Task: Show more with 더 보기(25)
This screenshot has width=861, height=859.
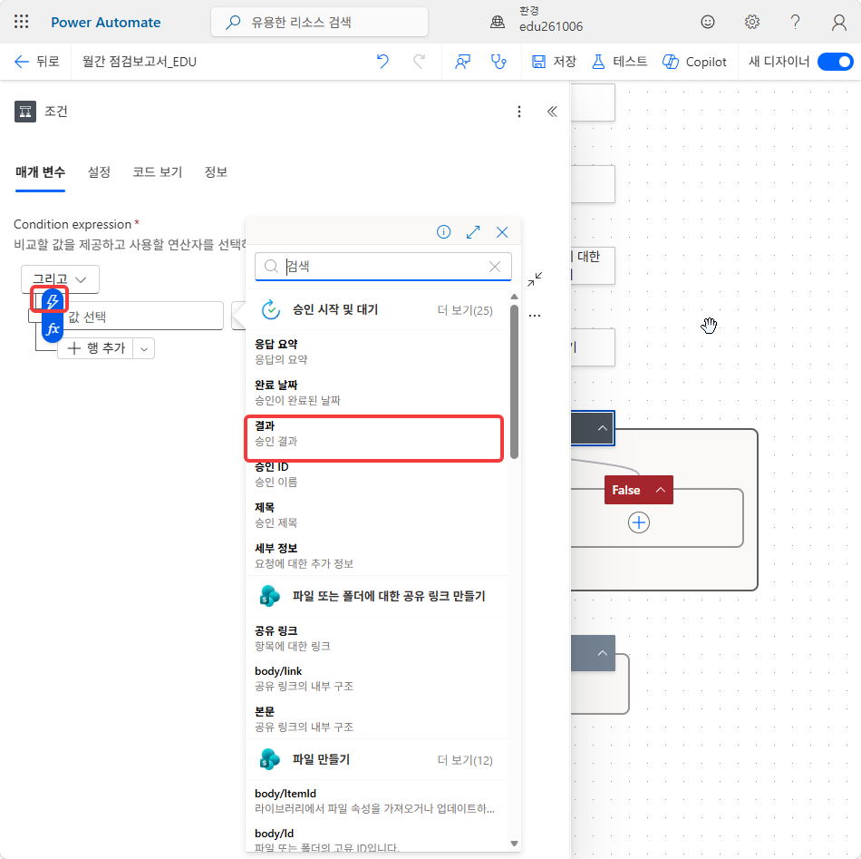Action: point(465,310)
